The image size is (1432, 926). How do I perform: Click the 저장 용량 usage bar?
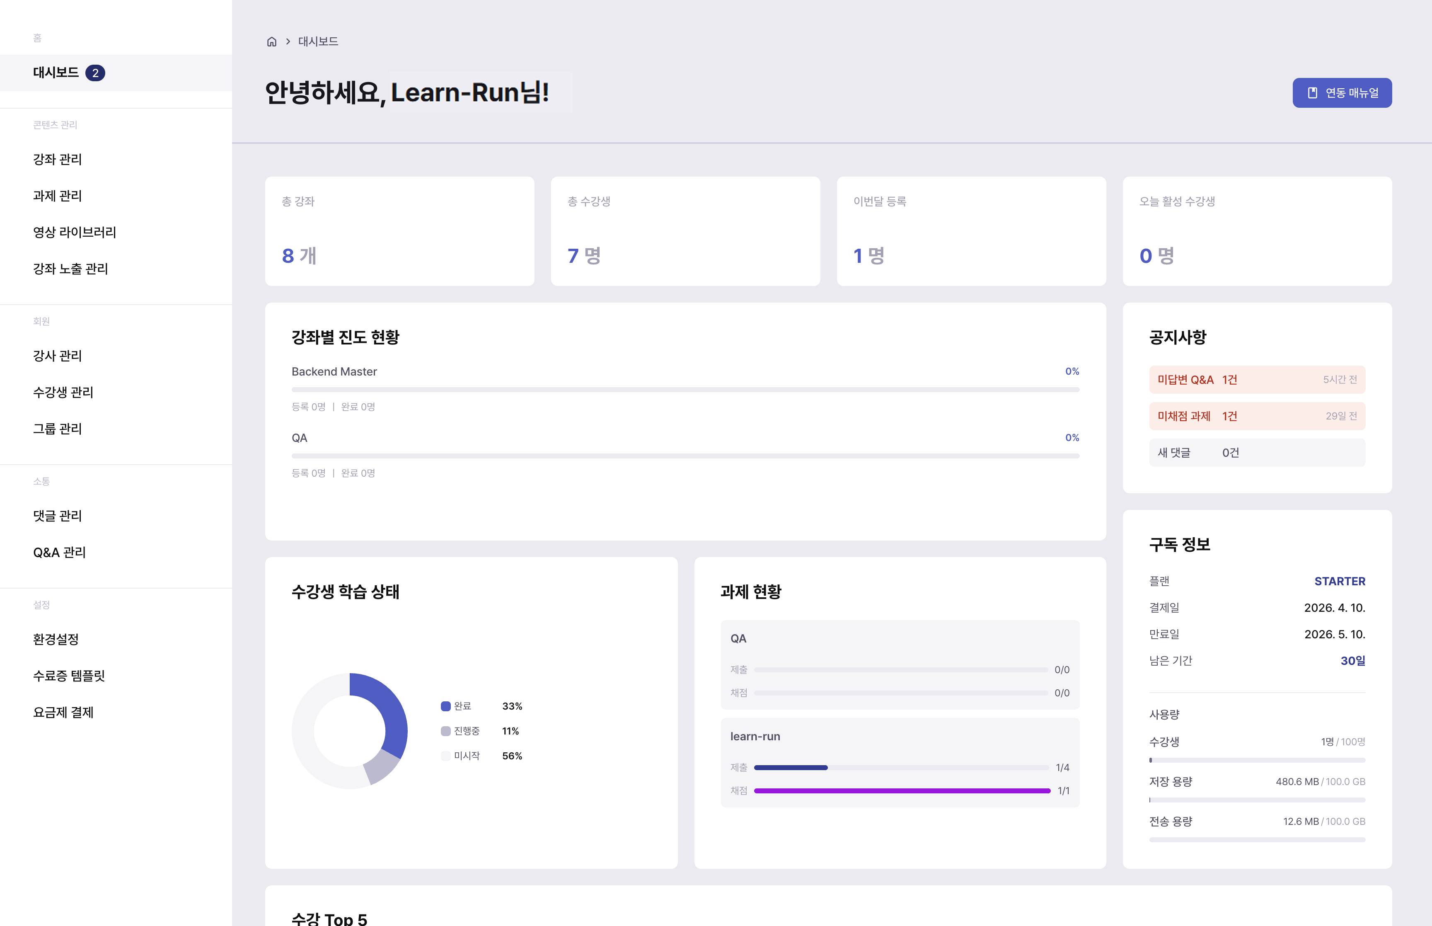(1257, 800)
